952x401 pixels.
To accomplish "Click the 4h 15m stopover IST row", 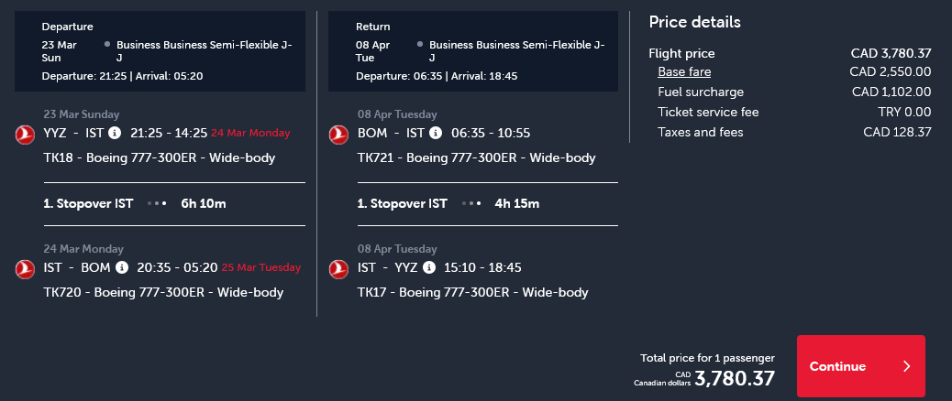I will pyautogui.click(x=488, y=203).
